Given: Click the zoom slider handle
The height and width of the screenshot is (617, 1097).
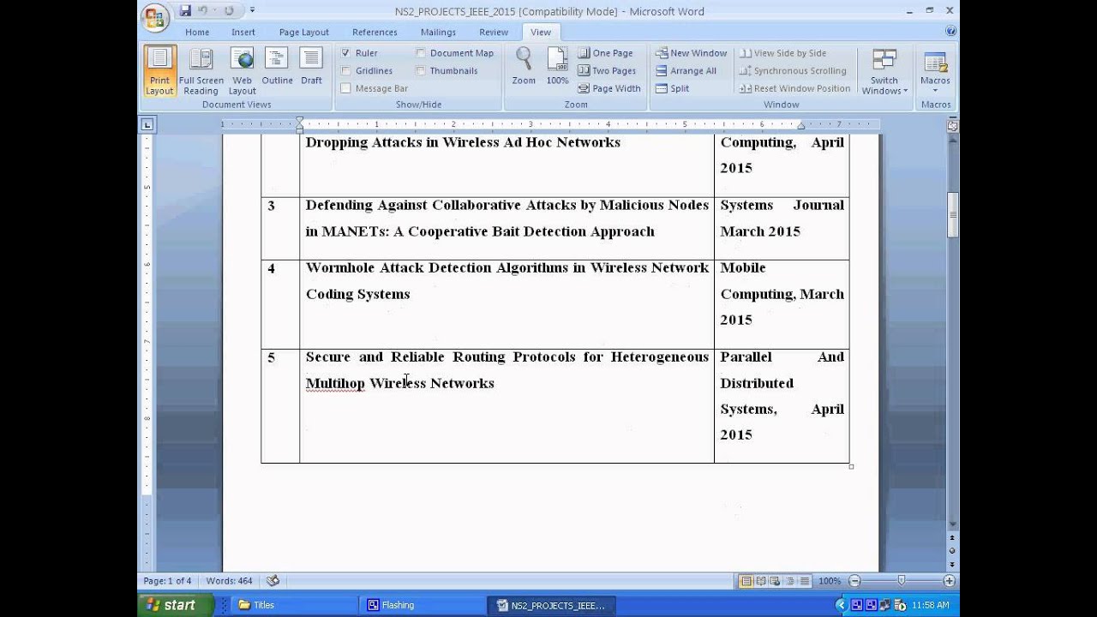Looking at the screenshot, I should click(902, 581).
